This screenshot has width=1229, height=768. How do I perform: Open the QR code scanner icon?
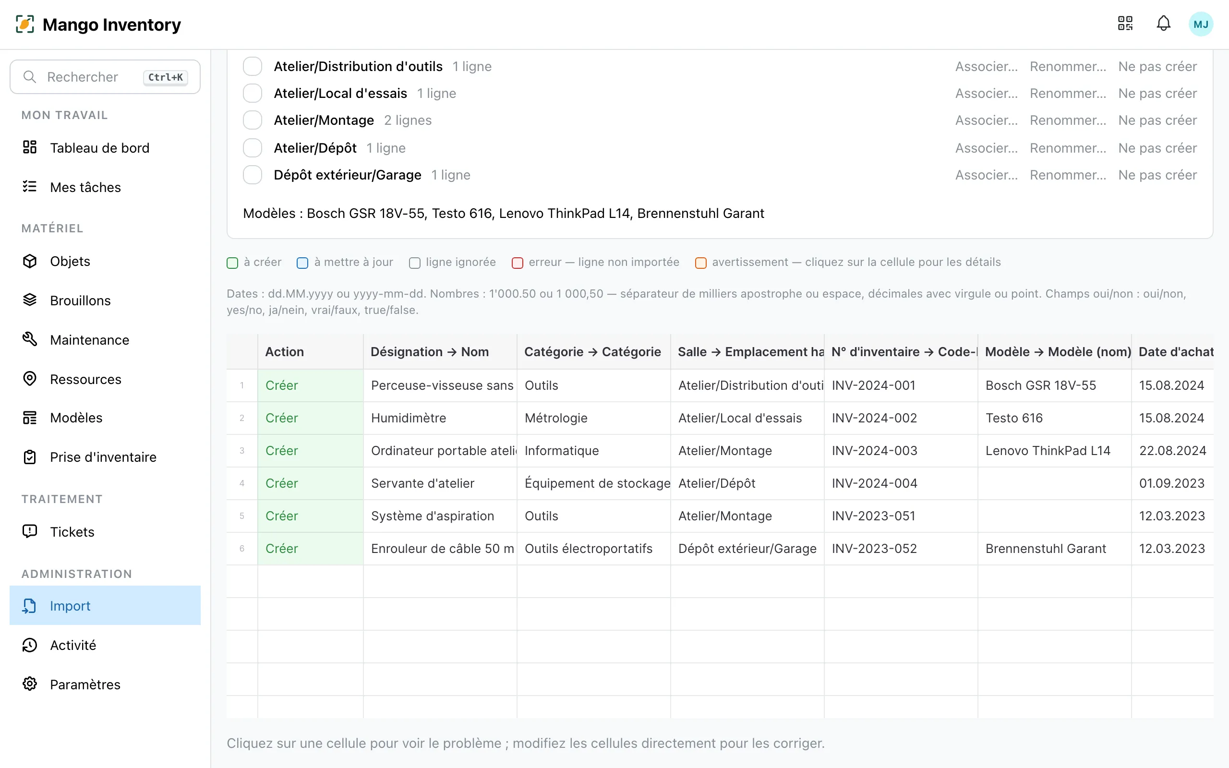(1125, 24)
